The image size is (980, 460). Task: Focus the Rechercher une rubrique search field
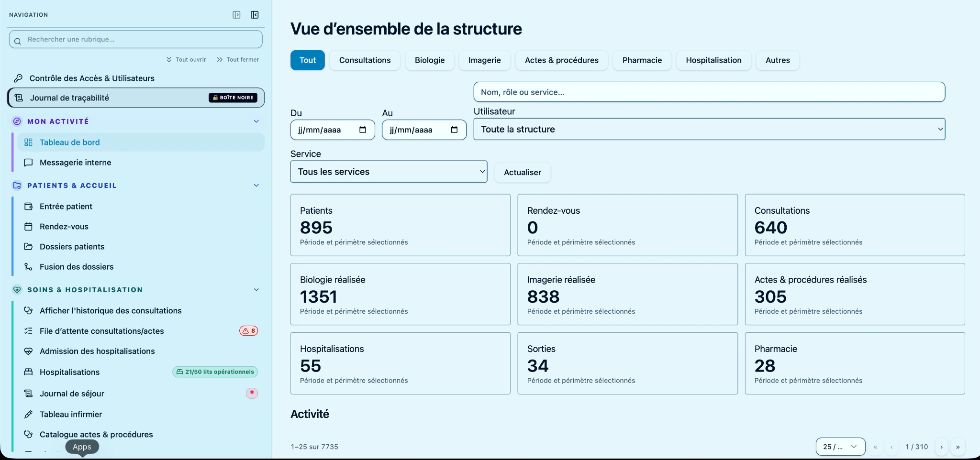pos(136,39)
